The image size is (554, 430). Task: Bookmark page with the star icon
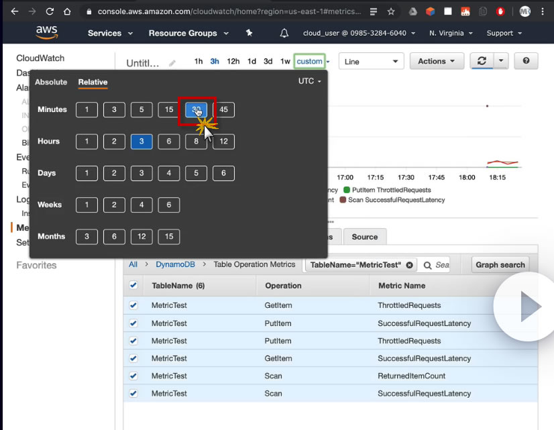391,12
